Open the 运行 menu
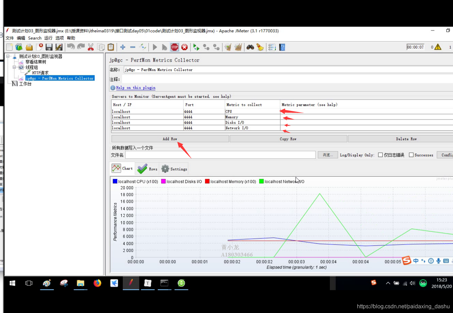 48,38
